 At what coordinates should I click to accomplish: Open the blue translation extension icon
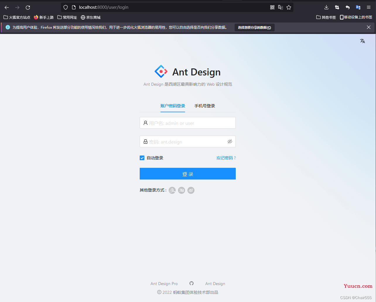[x=358, y=7]
